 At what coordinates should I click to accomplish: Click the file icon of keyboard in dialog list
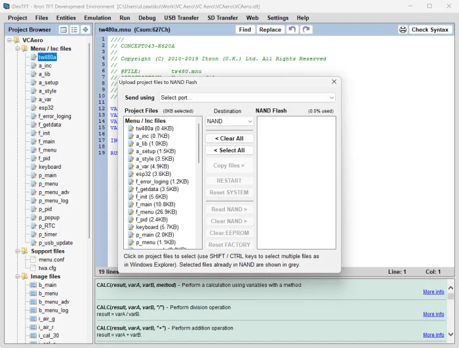[131, 227]
